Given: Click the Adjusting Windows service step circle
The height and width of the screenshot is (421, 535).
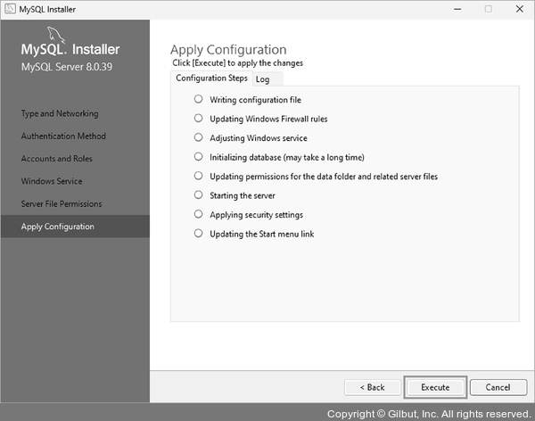Looking at the screenshot, I should pos(198,138).
